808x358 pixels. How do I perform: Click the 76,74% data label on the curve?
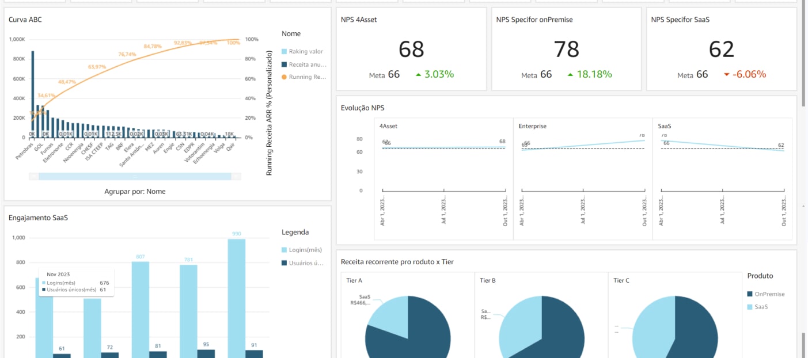point(127,54)
